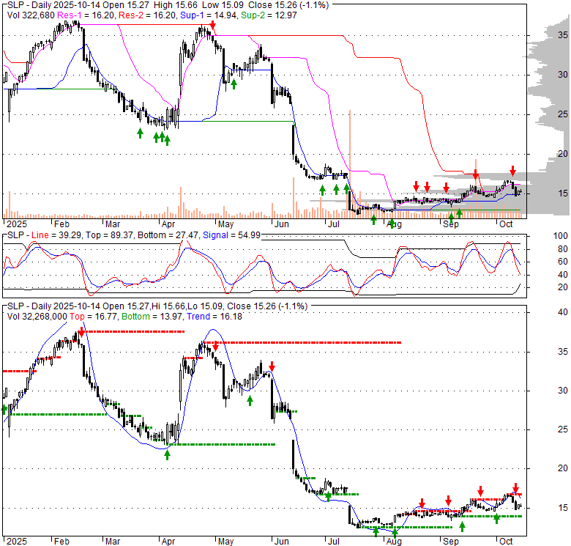Click the 'Jun' label under the top chart
Image resolution: width=571 pixels, height=546 pixels.
pyautogui.click(x=282, y=224)
